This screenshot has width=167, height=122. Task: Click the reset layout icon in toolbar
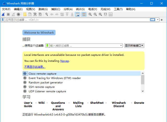click(111, 14)
